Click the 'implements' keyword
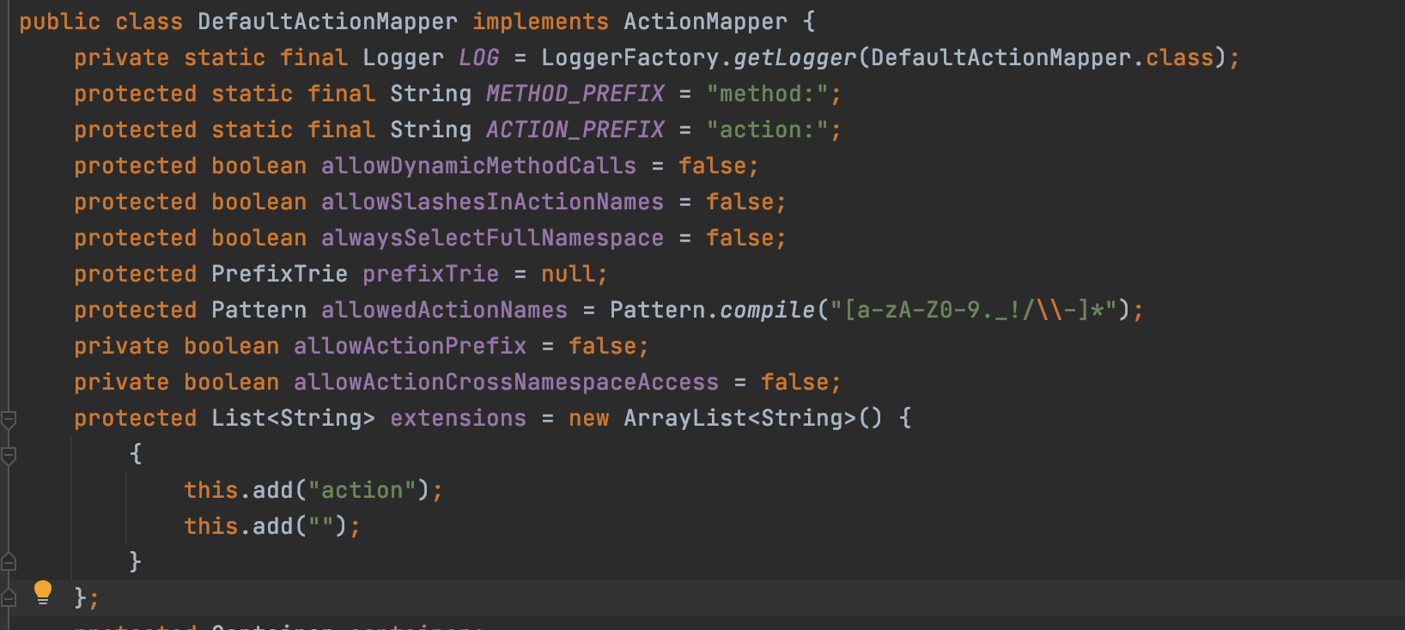Screen dimensions: 1405x630 click(540, 21)
